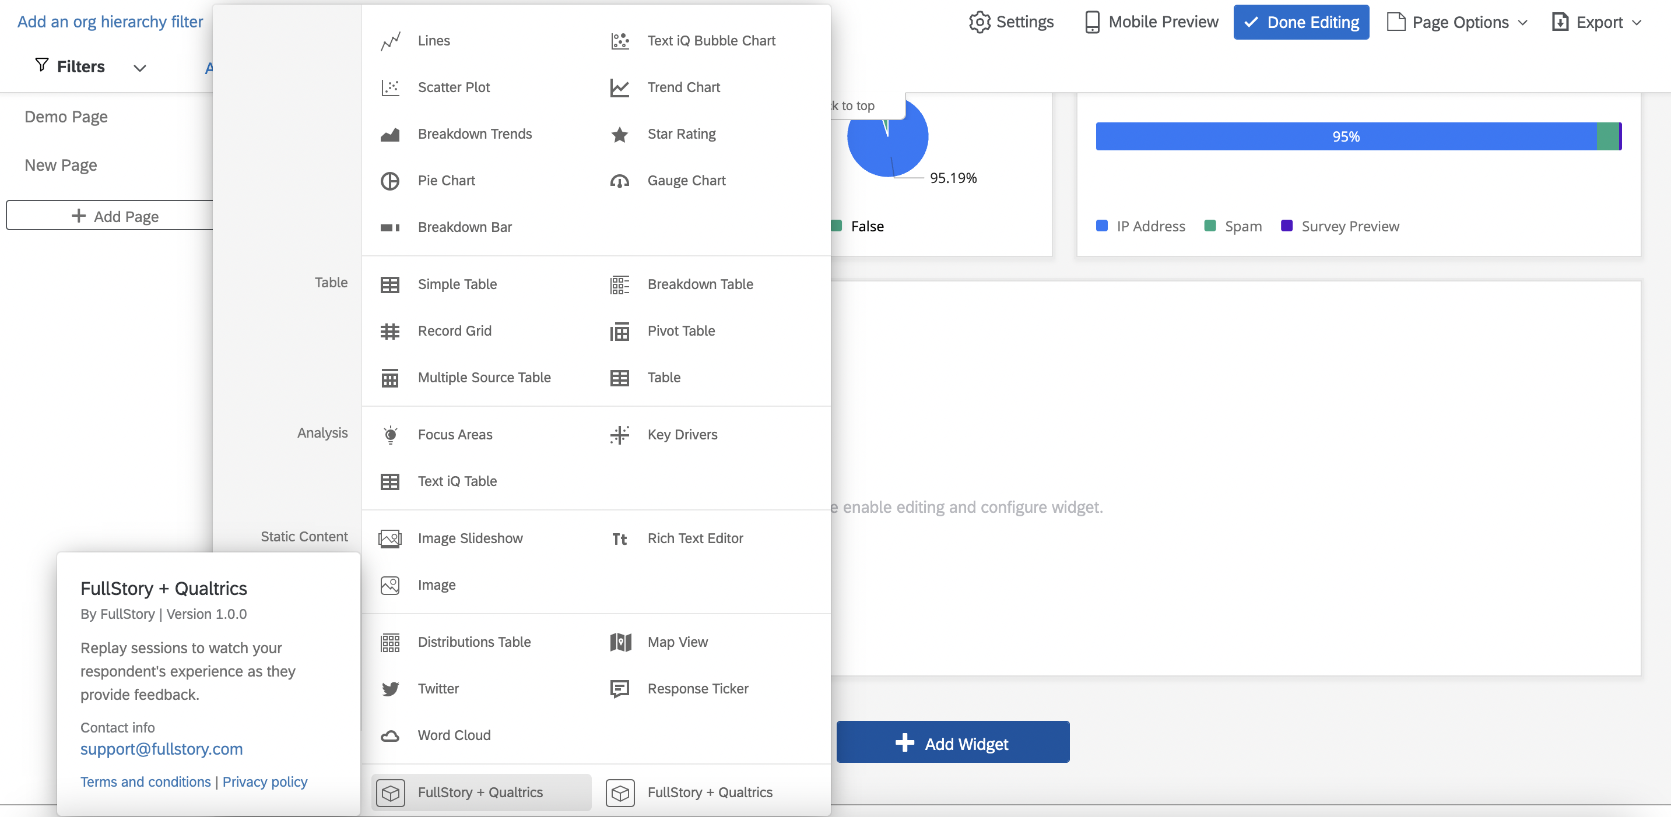The height and width of the screenshot is (817, 1671).
Task: Click the Done Editing button
Action: (x=1301, y=22)
